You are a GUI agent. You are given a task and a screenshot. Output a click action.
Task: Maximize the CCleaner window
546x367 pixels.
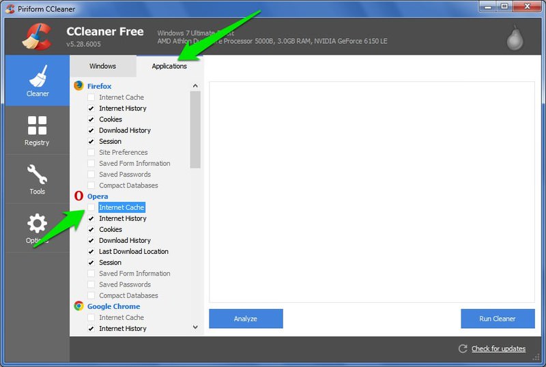point(504,7)
